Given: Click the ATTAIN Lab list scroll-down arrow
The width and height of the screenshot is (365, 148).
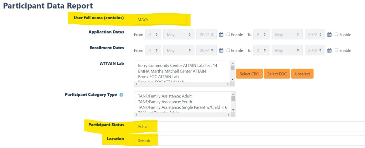Looking at the screenshot, I should click(x=233, y=79).
